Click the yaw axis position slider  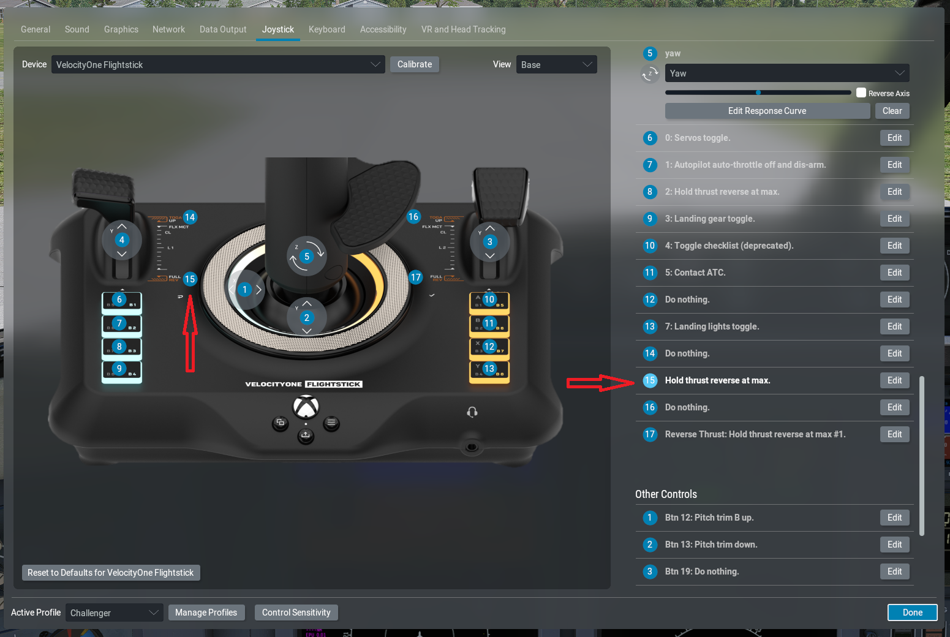point(758,93)
